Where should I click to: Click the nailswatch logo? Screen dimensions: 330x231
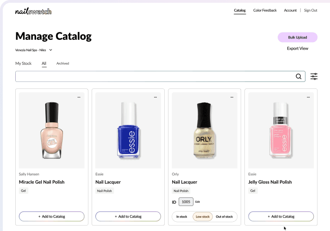(x=33, y=11)
